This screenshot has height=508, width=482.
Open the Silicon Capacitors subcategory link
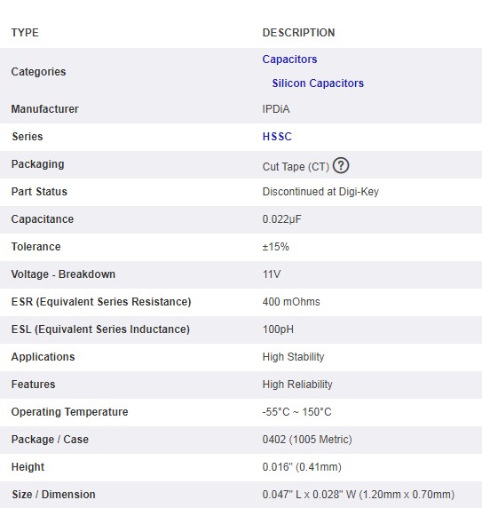click(318, 83)
